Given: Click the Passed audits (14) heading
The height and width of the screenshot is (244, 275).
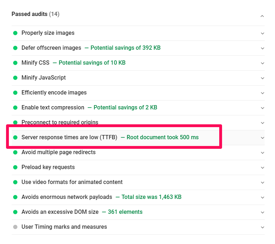Looking at the screenshot, I should pyautogui.click(x=36, y=14).
